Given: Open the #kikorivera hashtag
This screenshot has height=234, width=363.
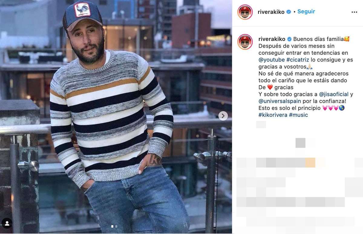Looking at the screenshot, I should (273, 115).
